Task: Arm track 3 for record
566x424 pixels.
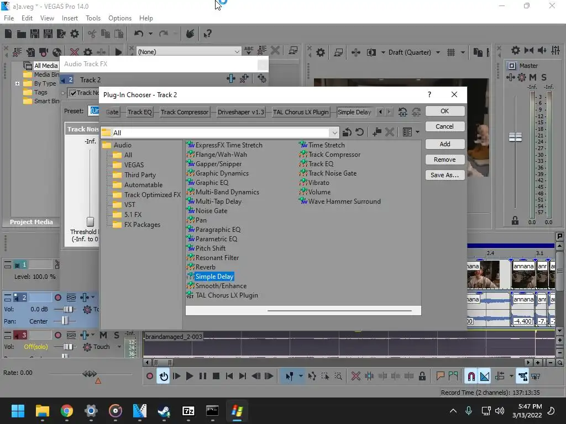Action: click(x=57, y=335)
